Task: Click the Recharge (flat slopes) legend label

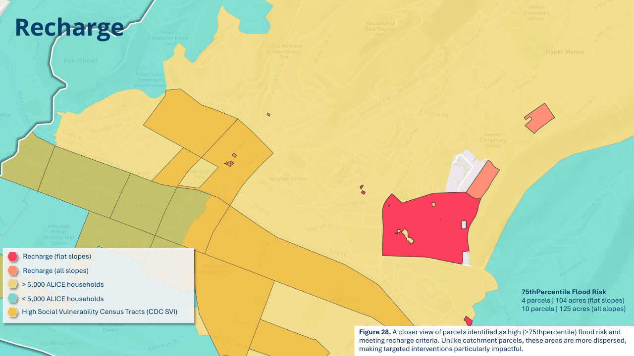Action: pyautogui.click(x=57, y=257)
